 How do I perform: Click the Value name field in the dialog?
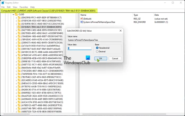[94, 40]
